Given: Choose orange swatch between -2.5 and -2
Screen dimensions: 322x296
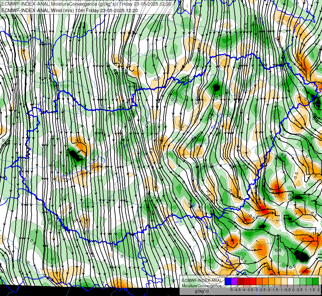Looking at the screenshot, I should tap(265, 281).
